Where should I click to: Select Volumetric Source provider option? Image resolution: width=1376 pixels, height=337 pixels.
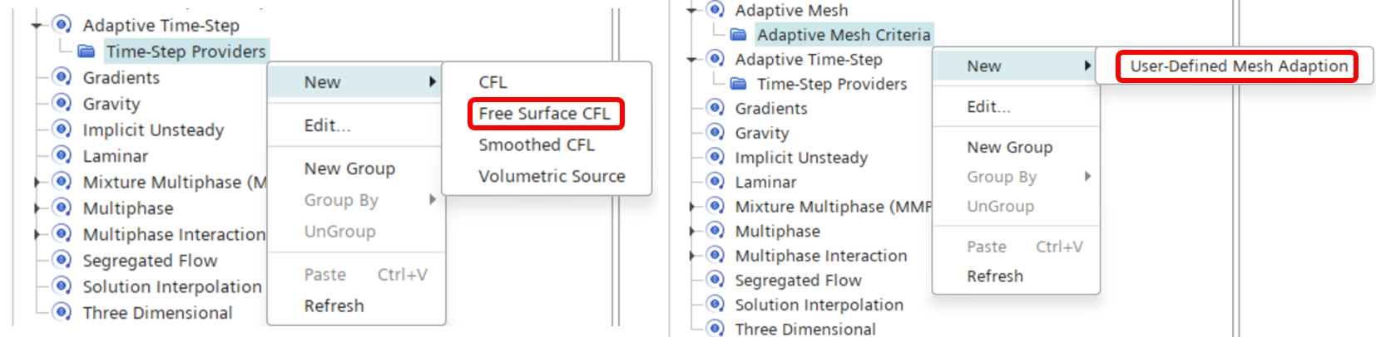(x=552, y=176)
